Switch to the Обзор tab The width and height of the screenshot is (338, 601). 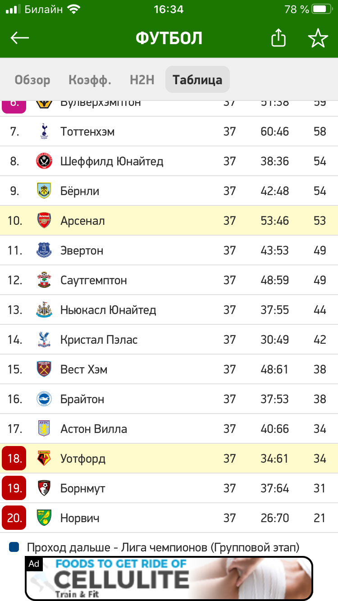(32, 80)
